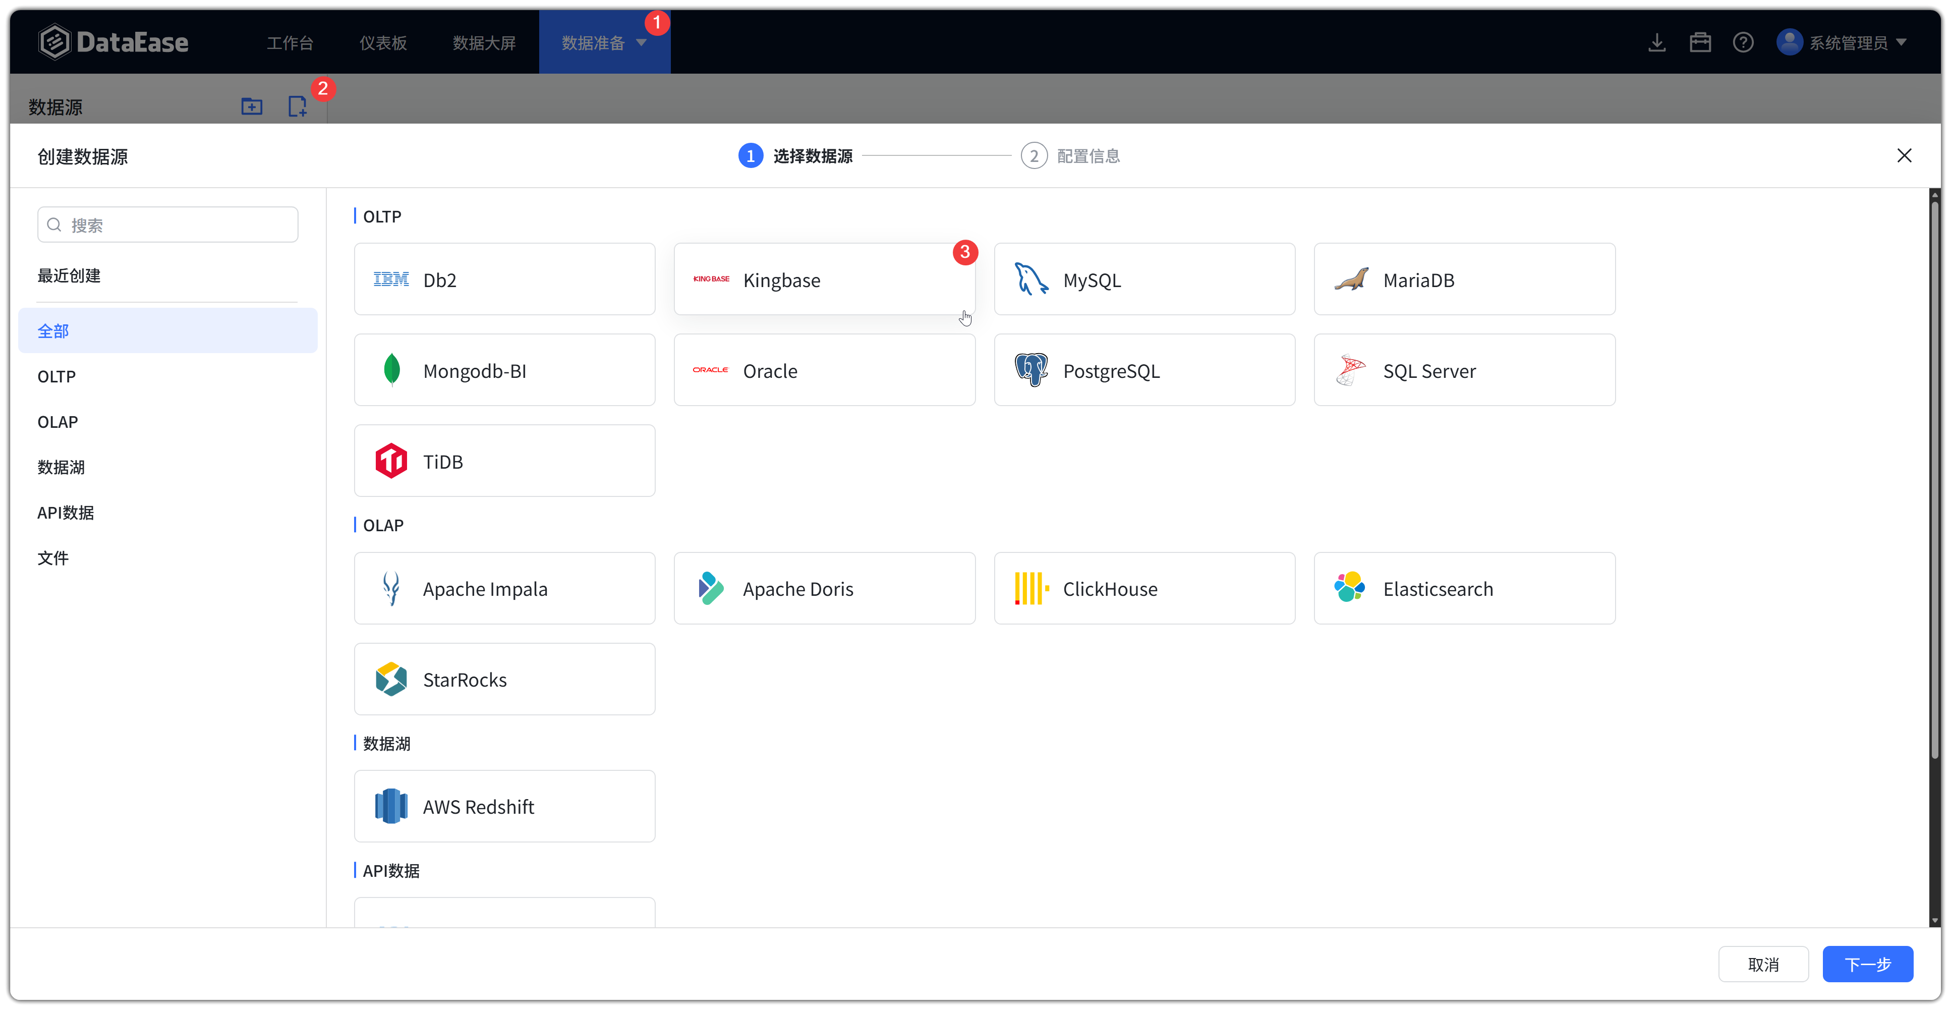This screenshot has width=1951, height=1010.
Task: Click the 数据湖 section heading in list
Action: tap(386, 743)
